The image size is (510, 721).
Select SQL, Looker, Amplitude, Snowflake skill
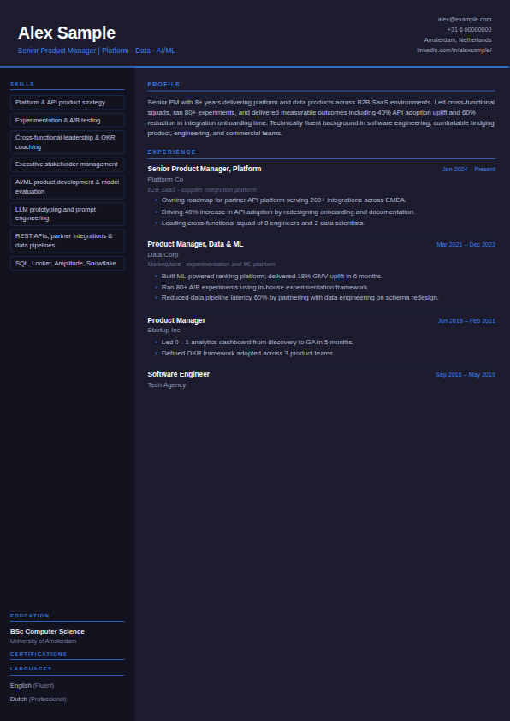tap(67, 264)
